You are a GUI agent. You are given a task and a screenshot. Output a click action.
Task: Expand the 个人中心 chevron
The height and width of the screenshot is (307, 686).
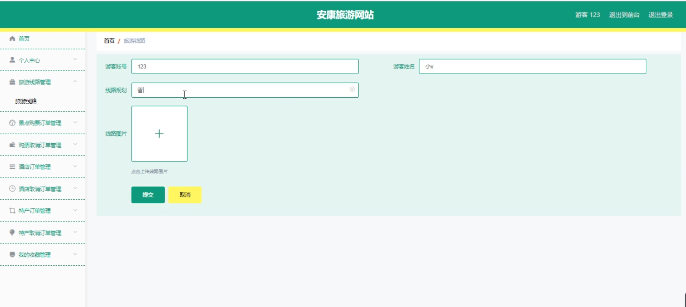point(75,59)
